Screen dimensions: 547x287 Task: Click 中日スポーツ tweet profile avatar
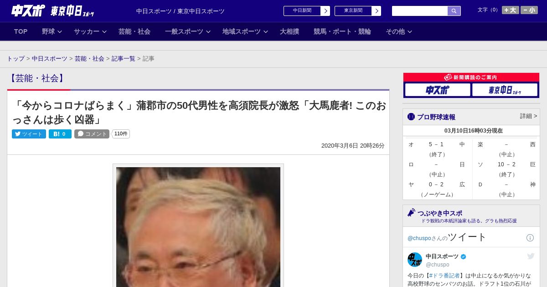tap(415, 260)
